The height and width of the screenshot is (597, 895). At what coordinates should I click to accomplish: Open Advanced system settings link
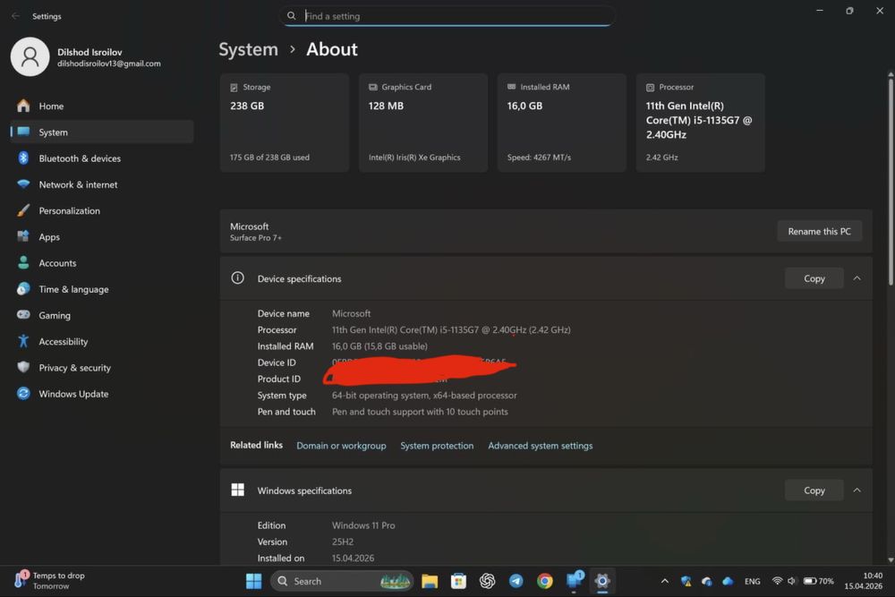pos(540,445)
